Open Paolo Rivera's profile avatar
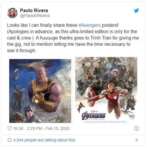147x148 pixels. pos(12,13)
